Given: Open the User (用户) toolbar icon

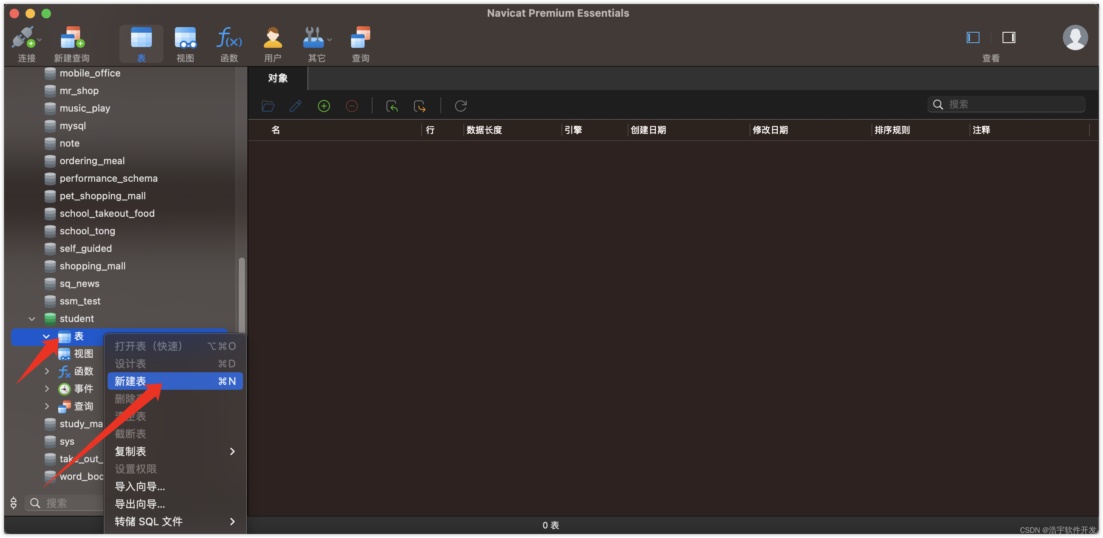Looking at the screenshot, I should pyautogui.click(x=273, y=38).
